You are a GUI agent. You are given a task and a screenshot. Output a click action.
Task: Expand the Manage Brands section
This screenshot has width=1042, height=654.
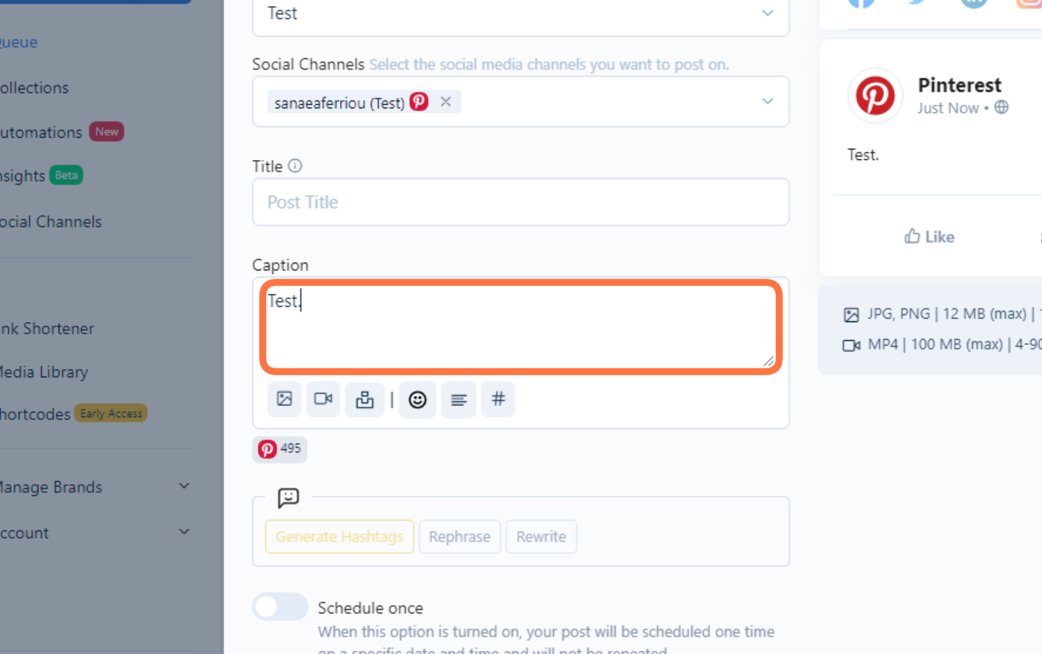point(184,486)
